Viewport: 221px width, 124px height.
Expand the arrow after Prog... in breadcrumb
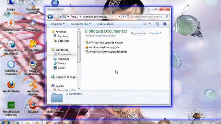coord(80,17)
